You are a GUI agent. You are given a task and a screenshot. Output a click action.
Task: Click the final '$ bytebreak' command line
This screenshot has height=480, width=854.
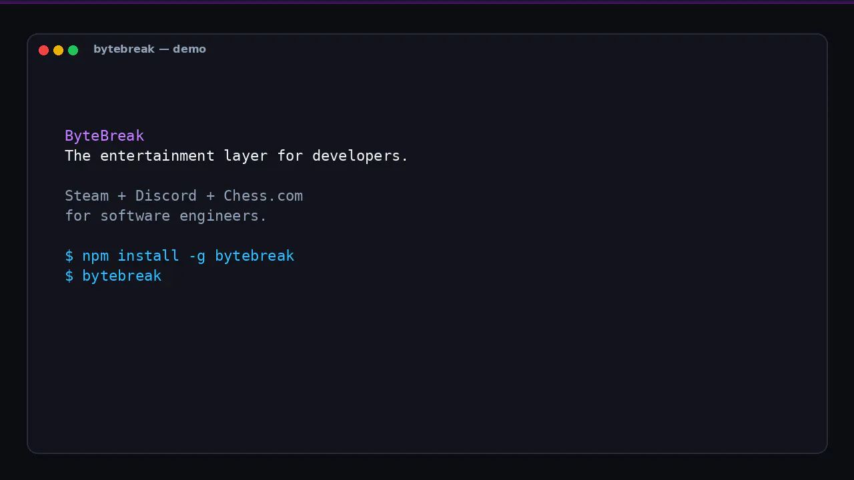(x=113, y=276)
